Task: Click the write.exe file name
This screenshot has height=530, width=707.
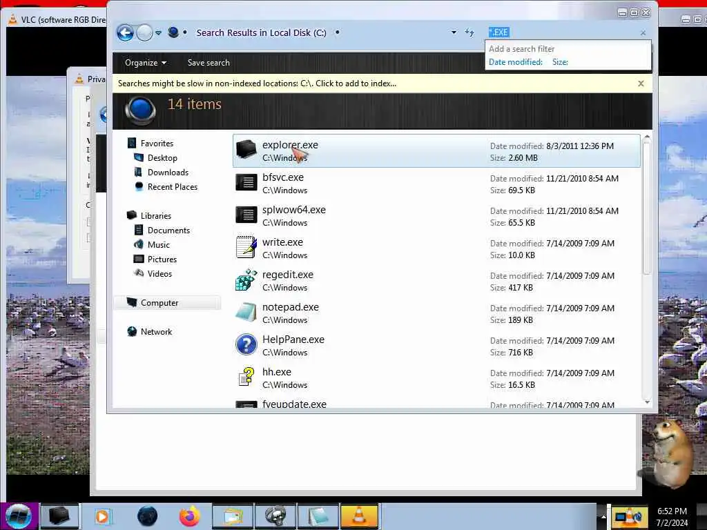Action: click(x=282, y=242)
